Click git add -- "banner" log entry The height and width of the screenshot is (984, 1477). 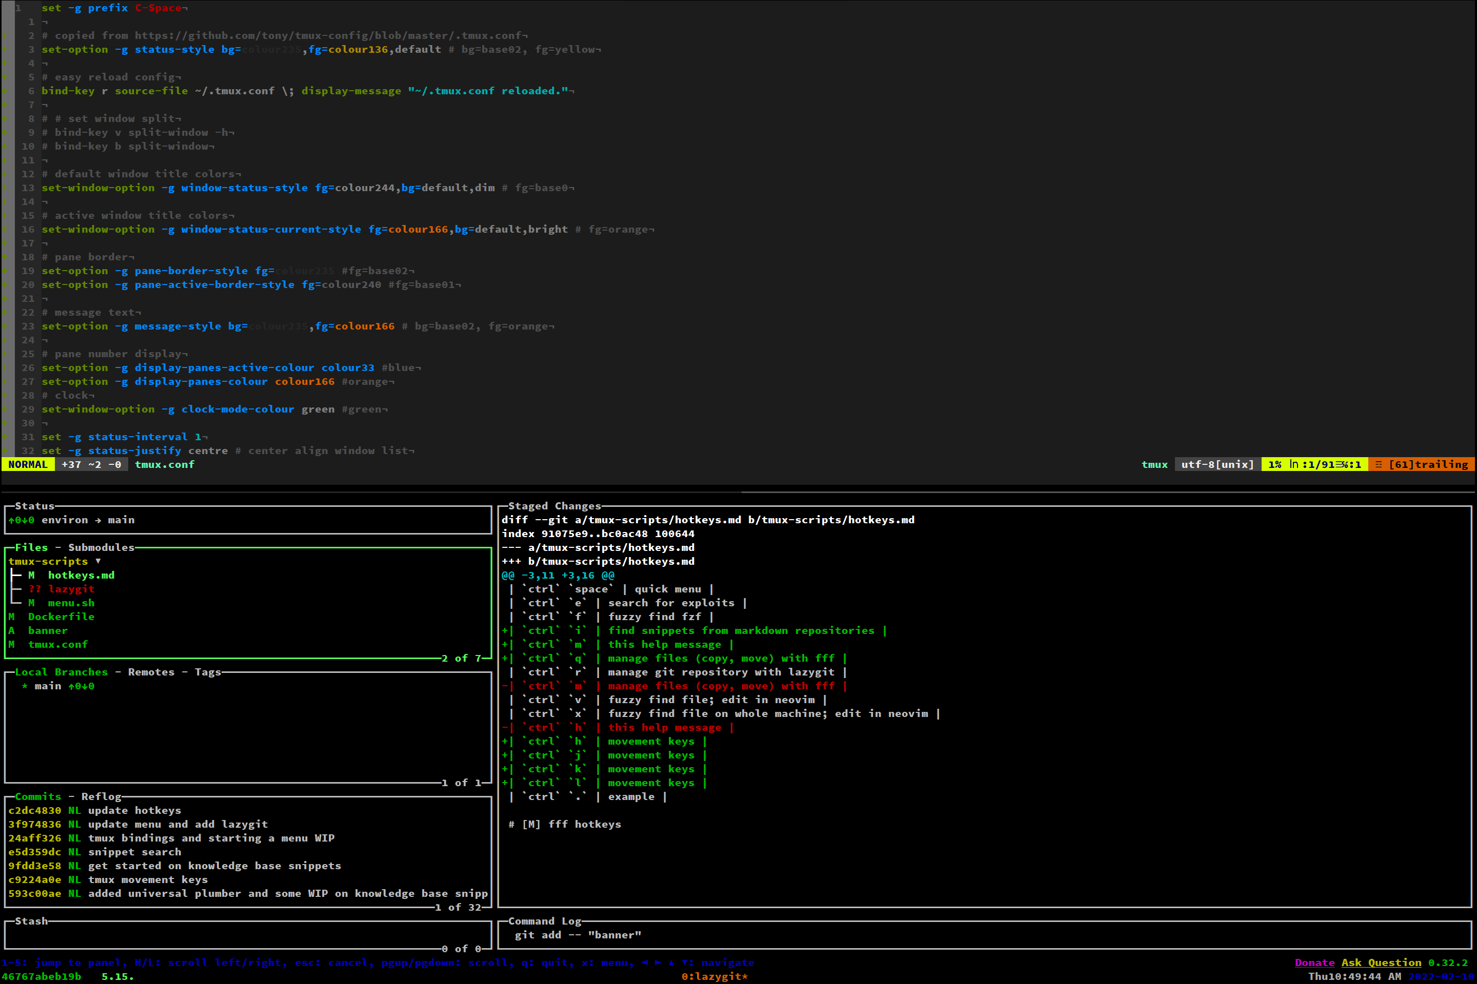click(x=578, y=934)
